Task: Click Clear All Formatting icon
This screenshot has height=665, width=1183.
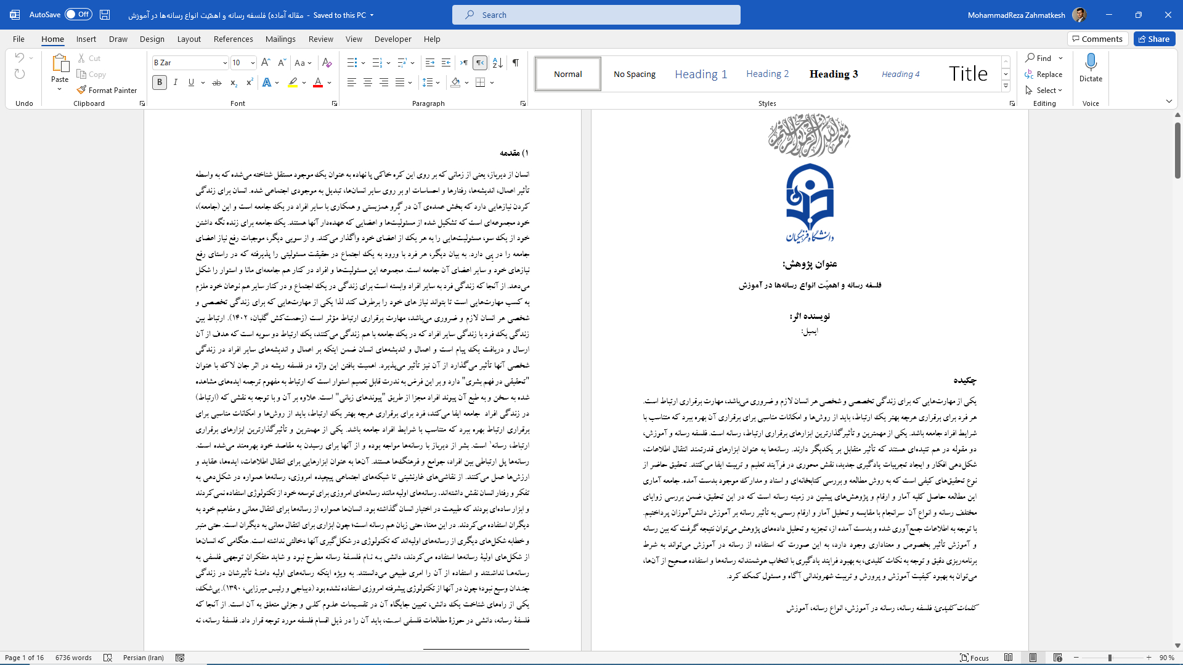Action: pos(327,63)
